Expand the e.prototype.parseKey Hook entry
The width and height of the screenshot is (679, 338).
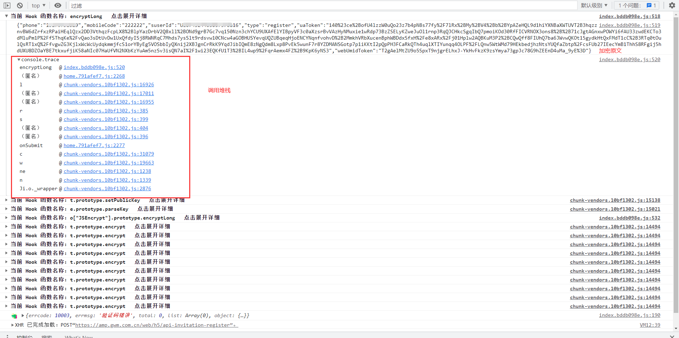click(x=6, y=209)
